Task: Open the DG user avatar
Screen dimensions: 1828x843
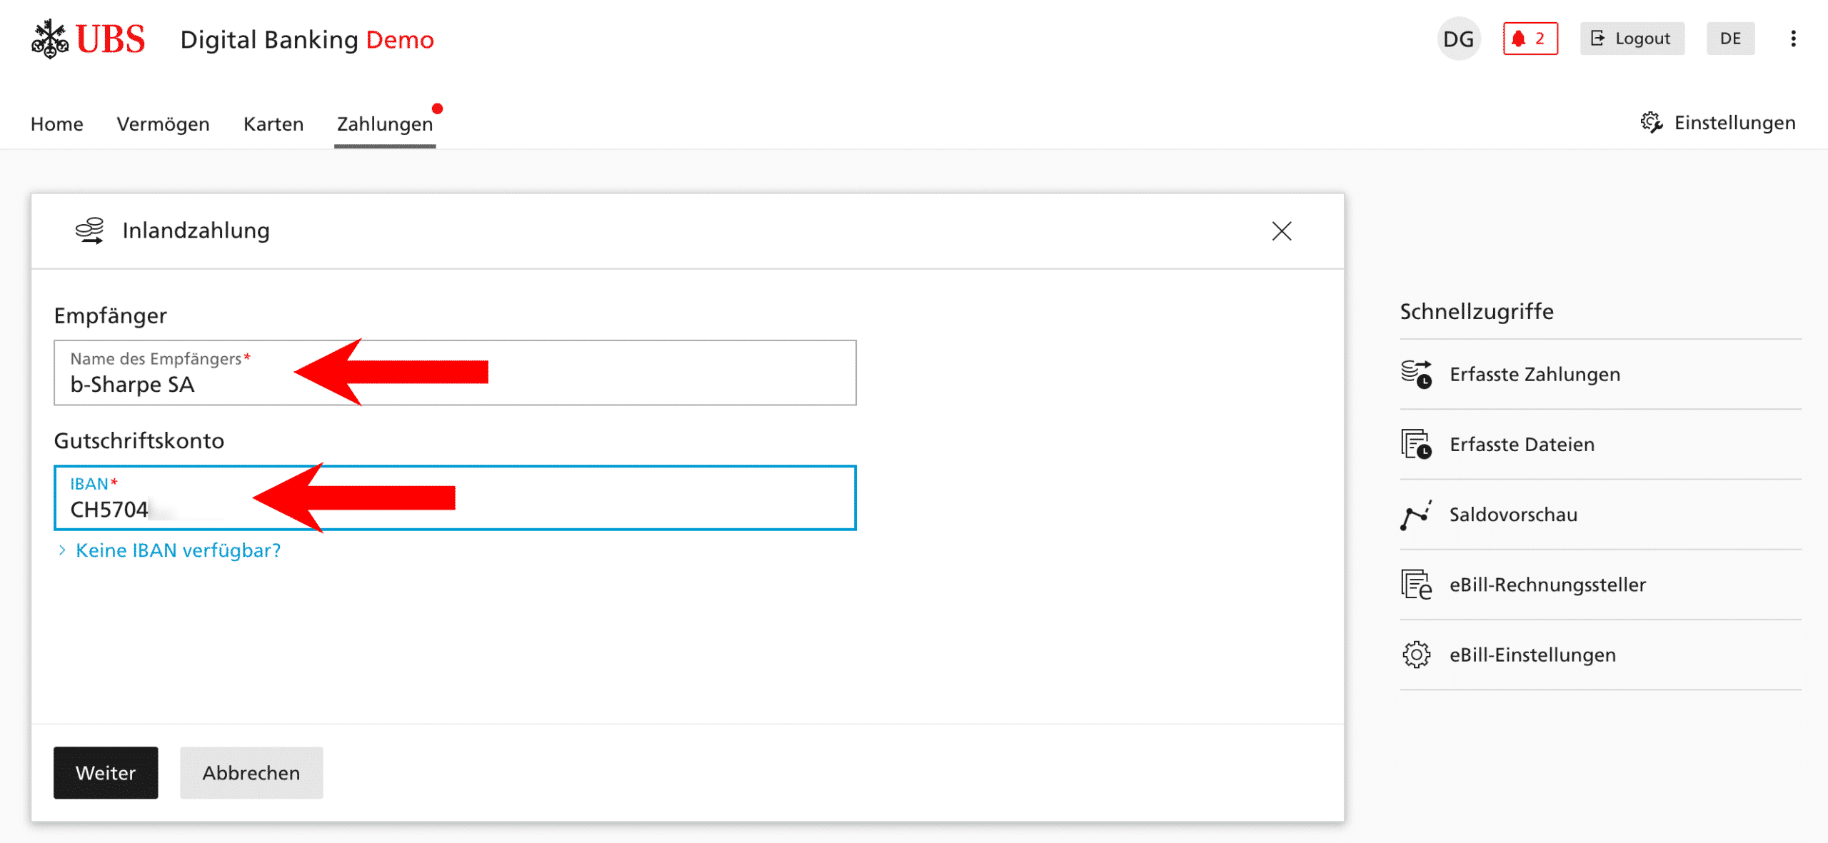Action: click(1458, 39)
